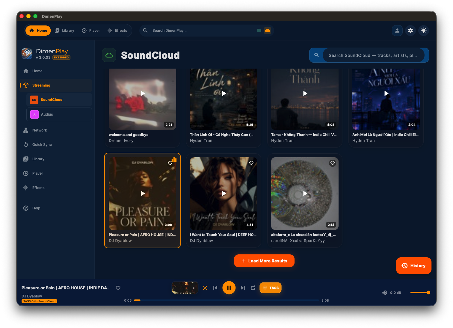Like I Want to Touch Your Soul
The height and width of the screenshot is (328, 453).
(251, 163)
